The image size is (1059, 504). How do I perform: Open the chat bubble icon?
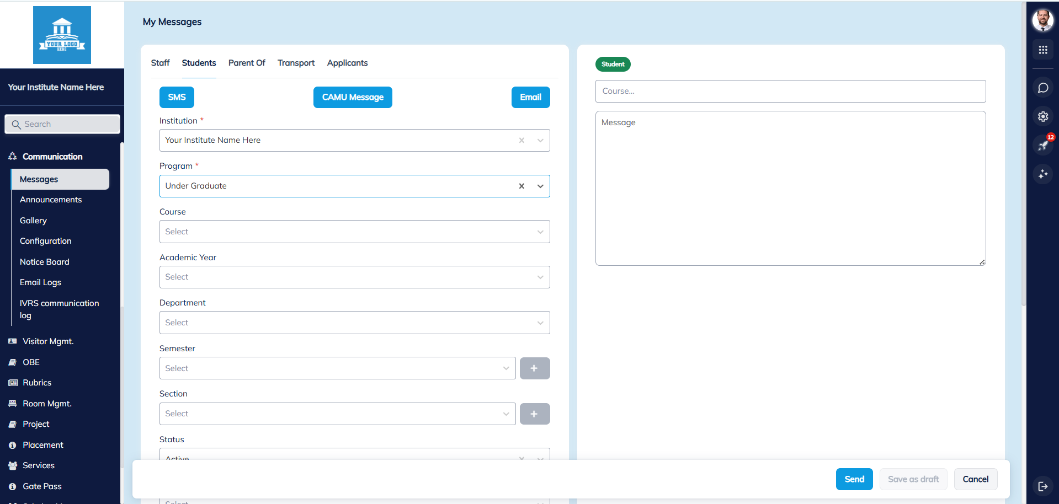tap(1042, 88)
